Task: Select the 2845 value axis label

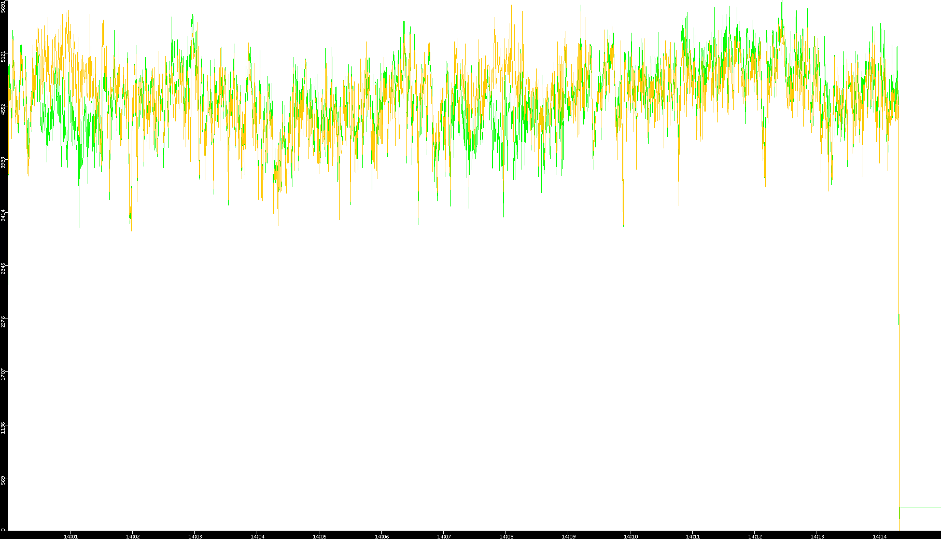Action: (4, 269)
